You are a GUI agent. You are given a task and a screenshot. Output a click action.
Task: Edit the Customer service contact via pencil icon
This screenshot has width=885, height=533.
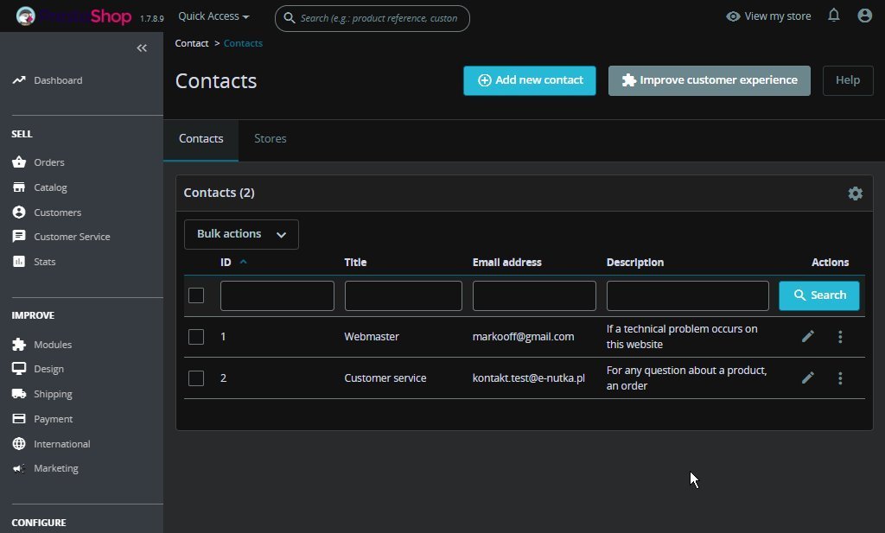point(808,378)
